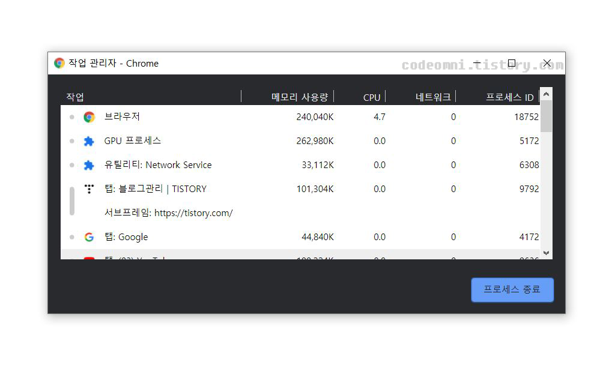
Task: Click process ID 6308
Action: pyautogui.click(x=529, y=164)
